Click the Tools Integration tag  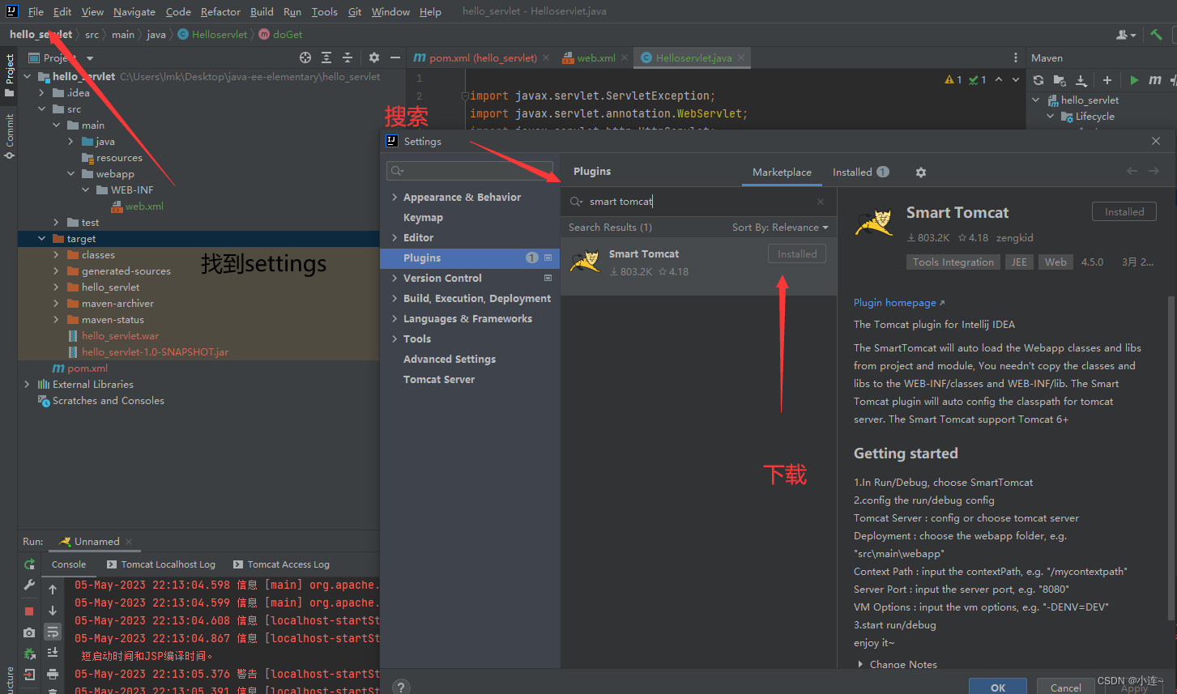(x=953, y=262)
